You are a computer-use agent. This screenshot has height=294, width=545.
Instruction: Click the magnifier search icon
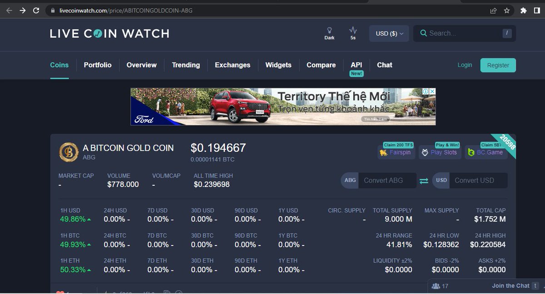[423, 33]
